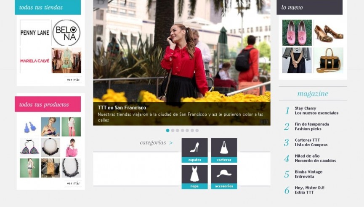
Task: Open the black skirt outfit thumbnail
Action: [297, 60]
